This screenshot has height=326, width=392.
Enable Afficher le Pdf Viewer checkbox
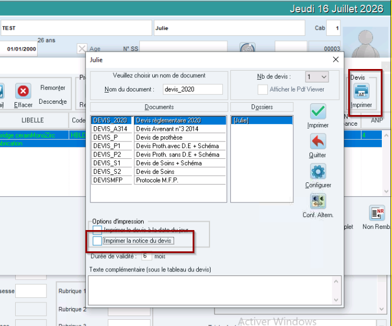(x=262, y=89)
